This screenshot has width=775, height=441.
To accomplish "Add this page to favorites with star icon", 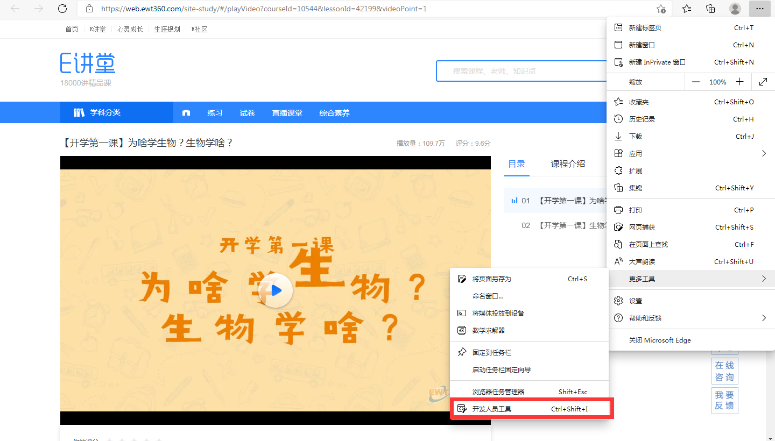I will (661, 9).
